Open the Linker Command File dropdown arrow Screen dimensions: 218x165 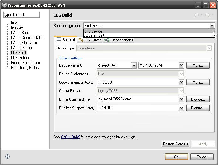click(181, 99)
